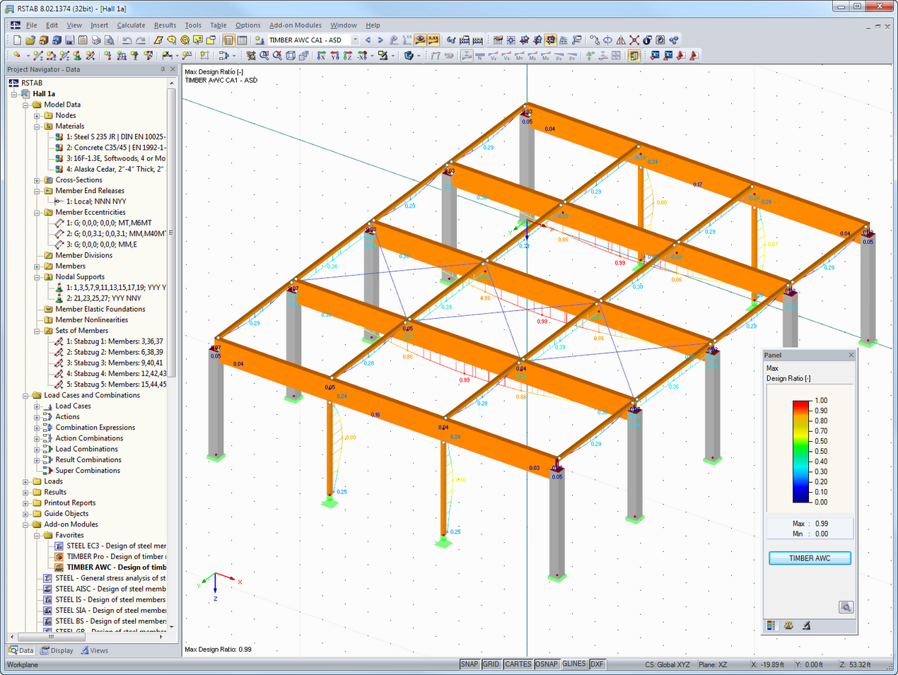Open a model with the Open Project icon
The height and width of the screenshot is (675, 898).
(32, 41)
